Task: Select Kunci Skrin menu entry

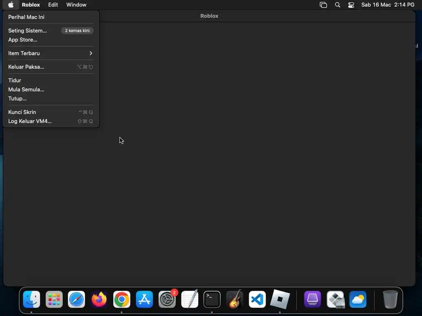Action: tap(51, 112)
